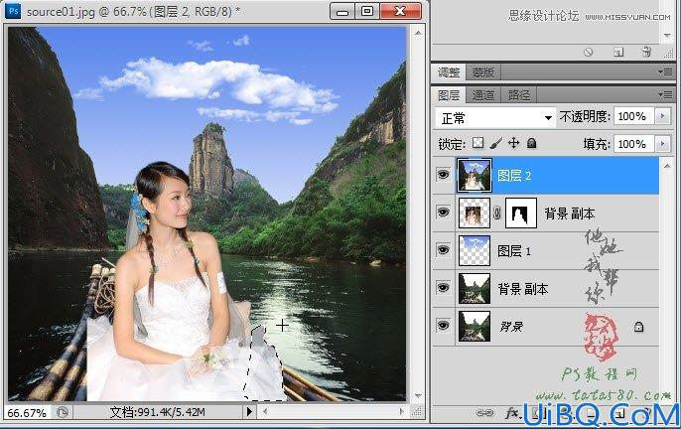Hide 背景 副本 layer below 图层 1
The height and width of the screenshot is (429, 681).
(x=443, y=288)
